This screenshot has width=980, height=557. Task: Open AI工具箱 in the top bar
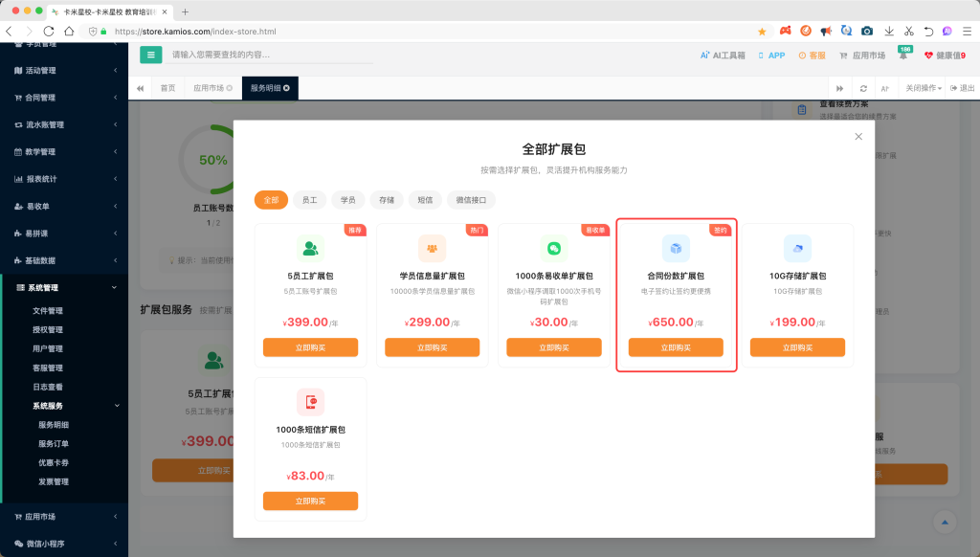pyautogui.click(x=723, y=56)
